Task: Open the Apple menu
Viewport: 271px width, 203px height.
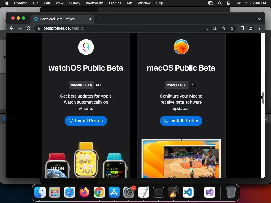Action: pyautogui.click(x=7, y=3)
